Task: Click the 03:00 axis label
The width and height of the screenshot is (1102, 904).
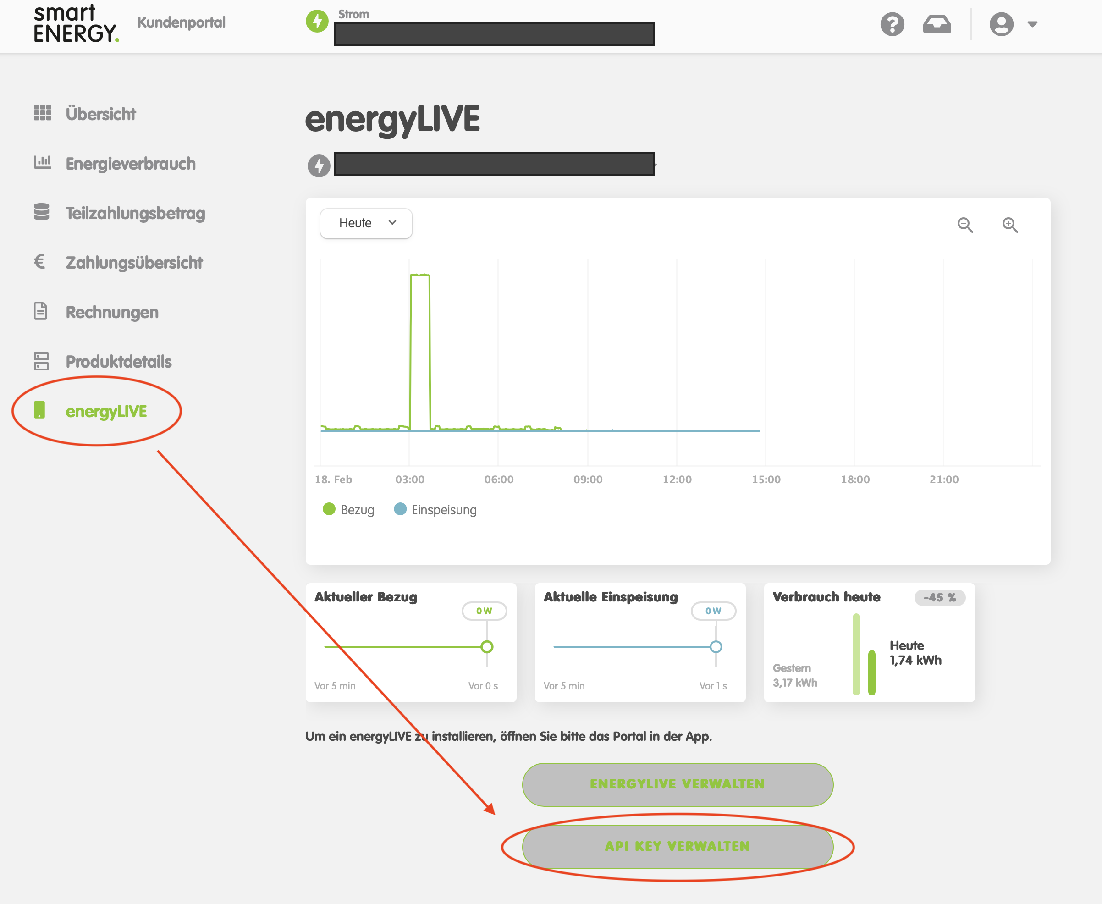Action: click(410, 479)
